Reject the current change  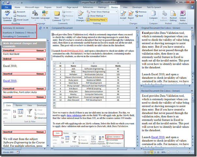pos(131,16)
